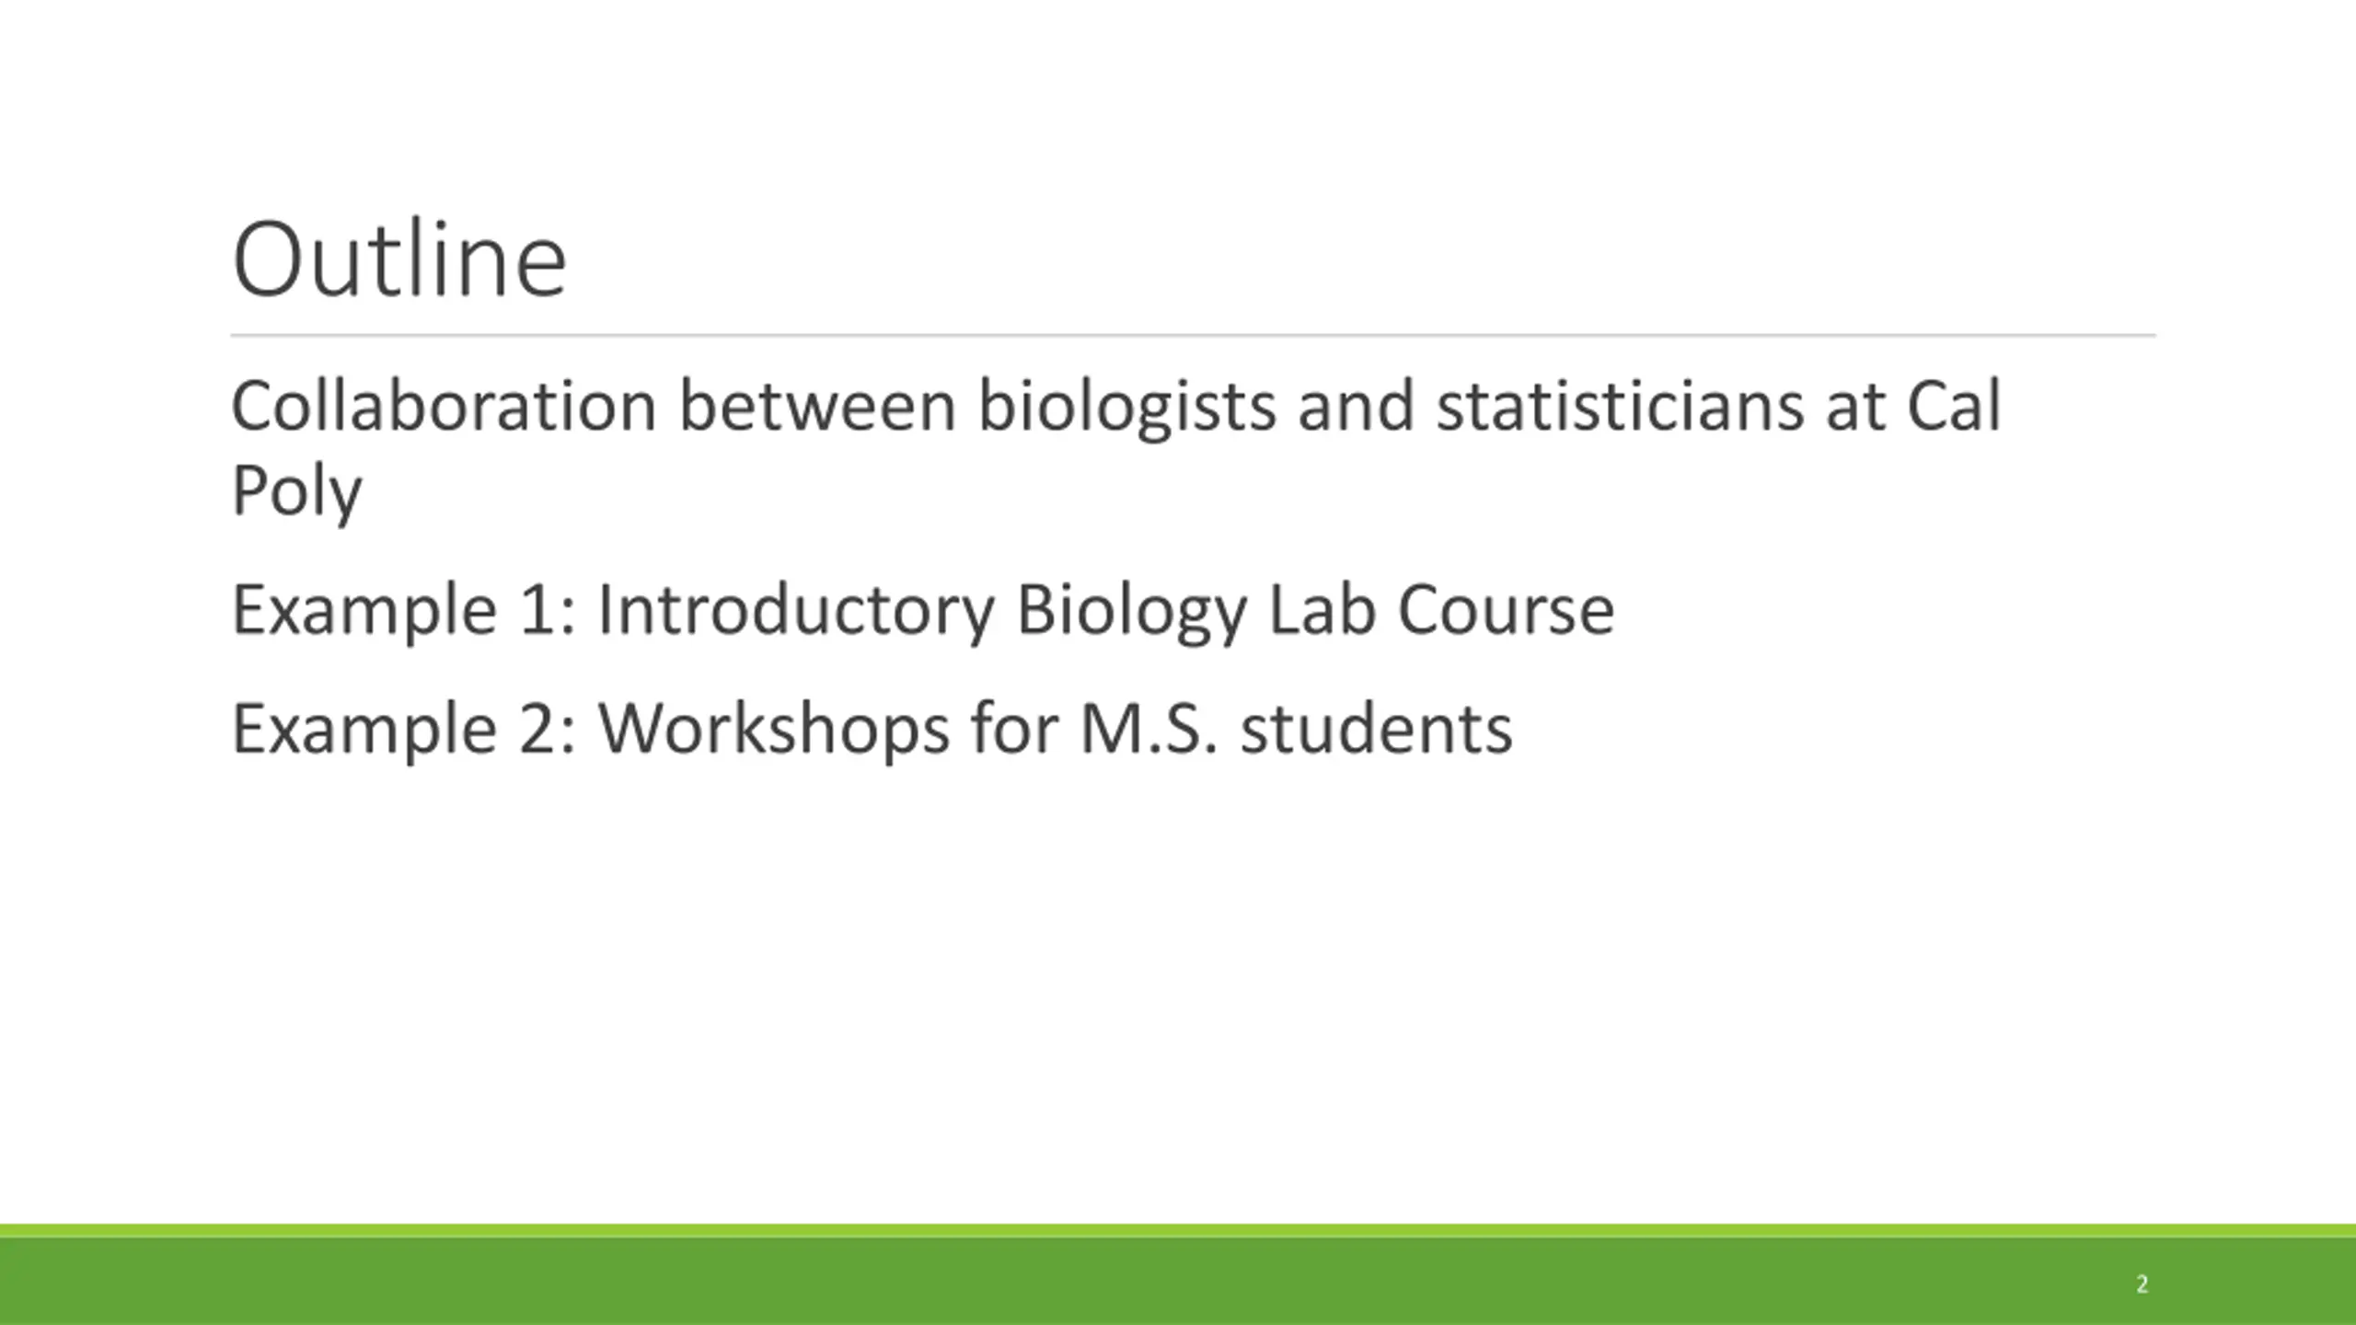Select the 'Example 2: Workshops for M.S. students' line
The height and width of the screenshot is (1325, 2356).
pyautogui.click(x=872, y=730)
